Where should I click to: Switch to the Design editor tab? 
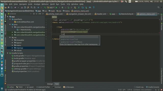50,84
